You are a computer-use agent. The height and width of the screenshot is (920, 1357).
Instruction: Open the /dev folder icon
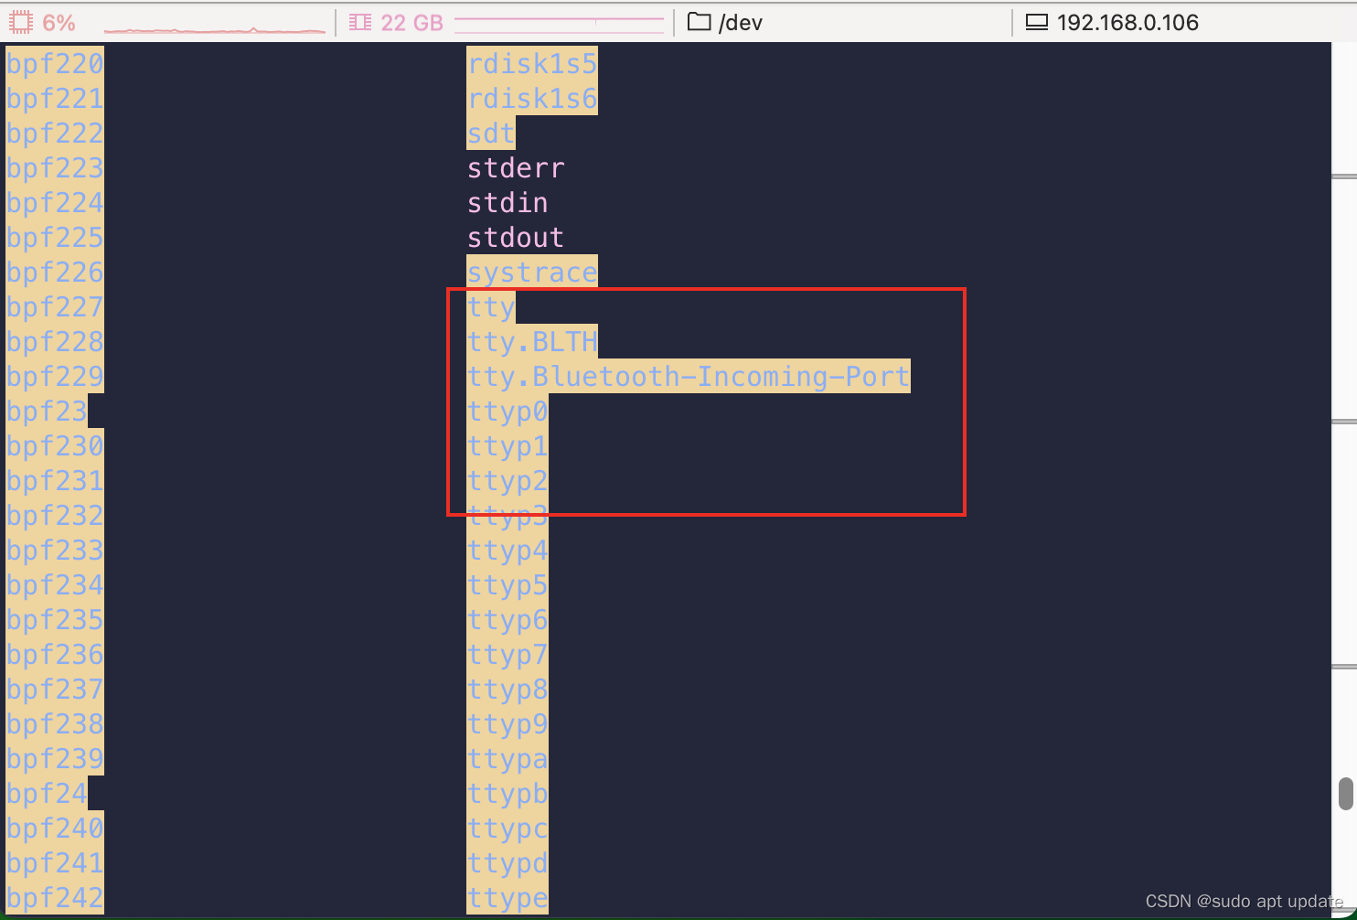(x=697, y=20)
